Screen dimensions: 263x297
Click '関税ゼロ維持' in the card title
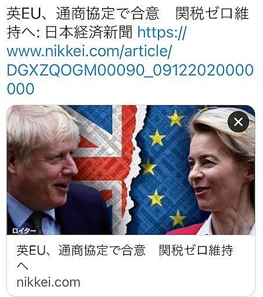[196, 250]
